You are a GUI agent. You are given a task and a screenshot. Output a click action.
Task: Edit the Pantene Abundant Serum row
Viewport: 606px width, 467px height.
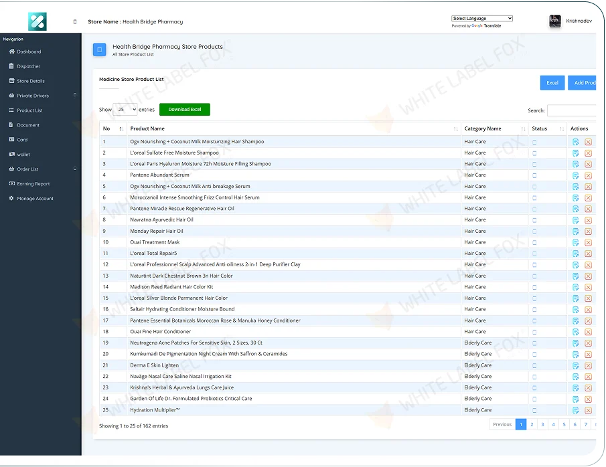point(575,175)
